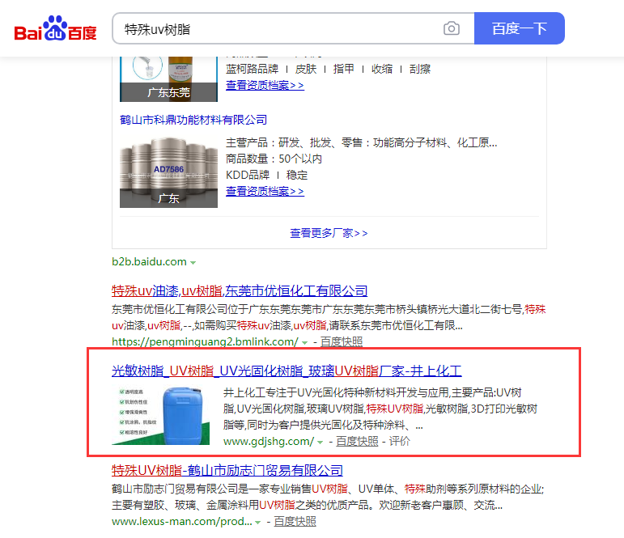Image resolution: width=624 pixels, height=538 pixels.
Task: Click 评价 link under 井上化工 result
Action: coord(400,442)
